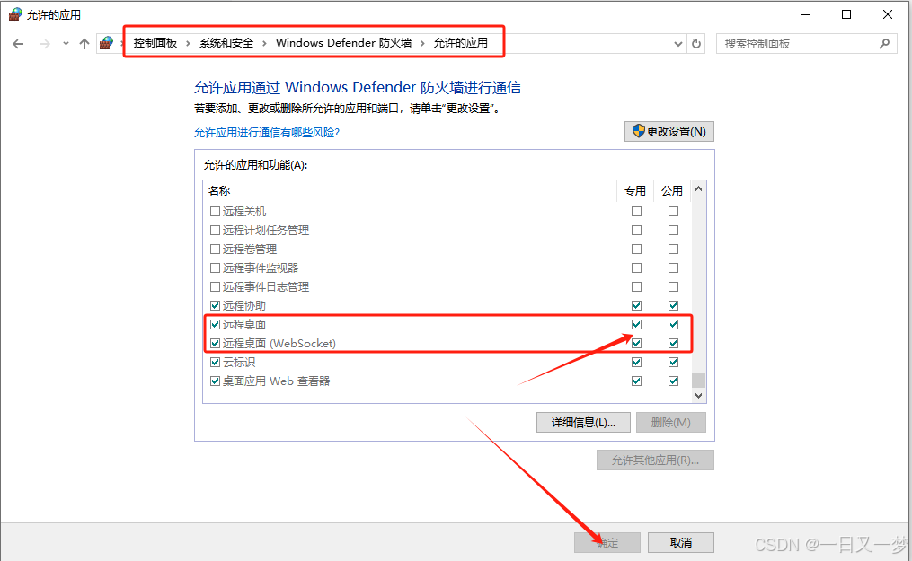Toggle 公用 checkbox for 远程桌面 row
The height and width of the screenshot is (561, 912).
[x=673, y=325]
